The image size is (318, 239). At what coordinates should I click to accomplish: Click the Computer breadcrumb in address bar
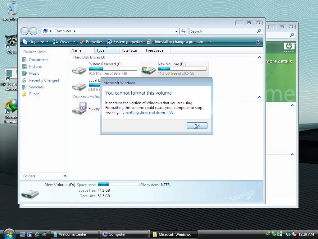pos(63,31)
